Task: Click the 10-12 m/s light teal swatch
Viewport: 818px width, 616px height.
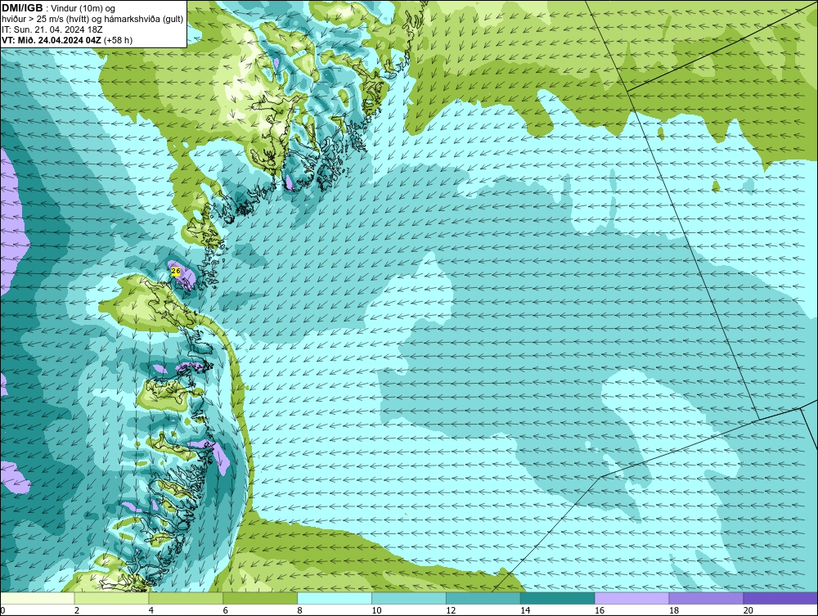Action: pyautogui.click(x=409, y=598)
